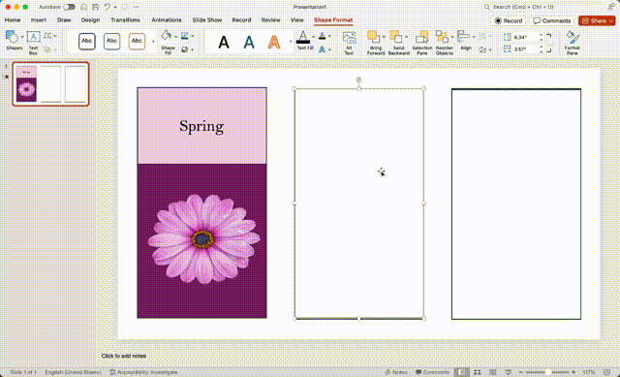
Task: Click the Alt Text icon
Action: click(x=349, y=43)
